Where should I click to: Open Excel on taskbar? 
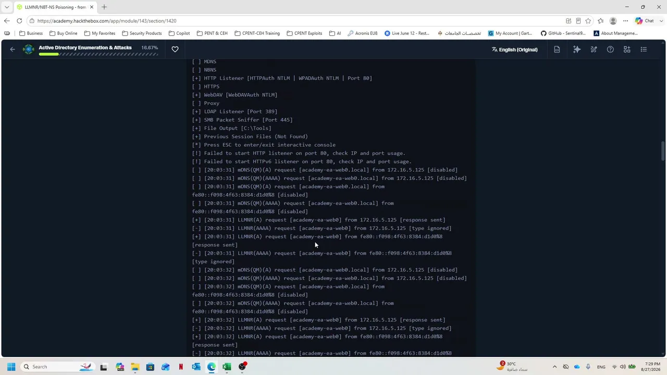[227, 367]
